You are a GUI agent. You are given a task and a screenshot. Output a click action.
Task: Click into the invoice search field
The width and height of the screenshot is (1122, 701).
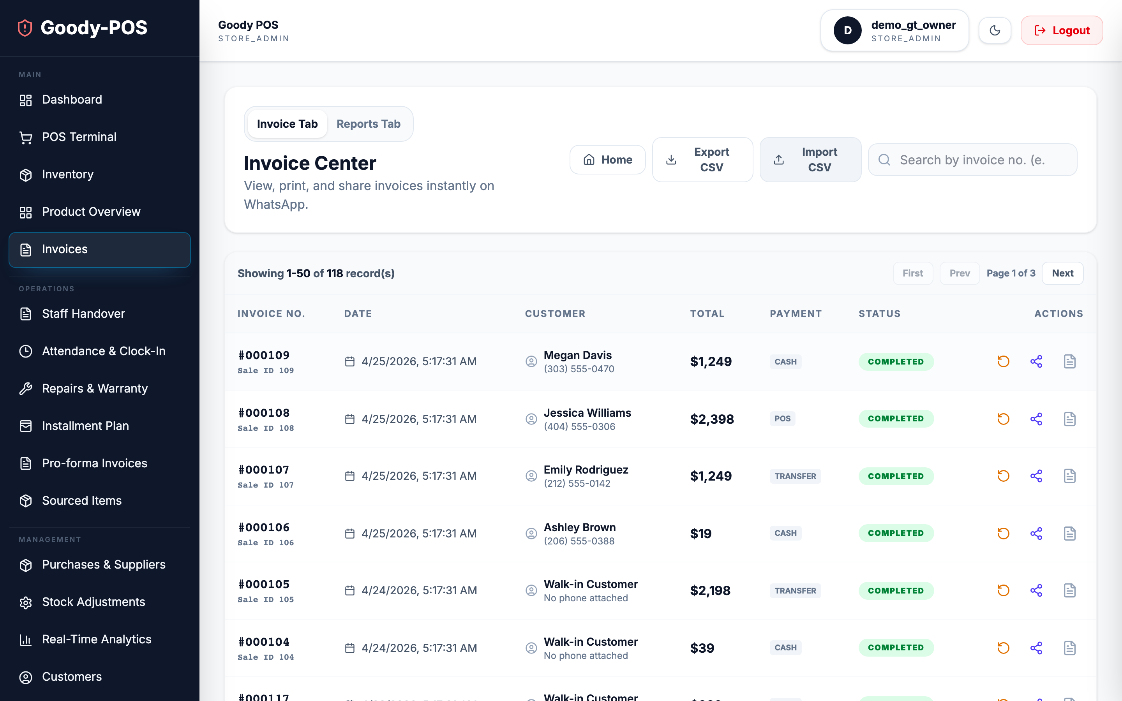pyautogui.click(x=972, y=160)
